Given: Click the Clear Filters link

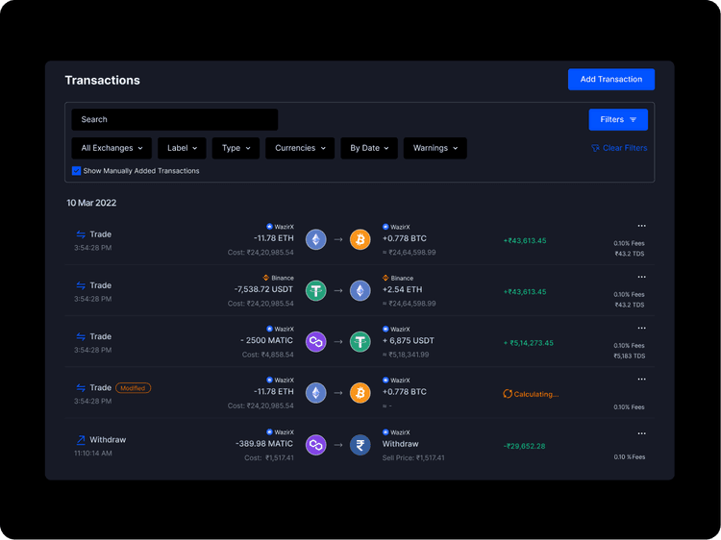Looking at the screenshot, I should tap(619, 148).
